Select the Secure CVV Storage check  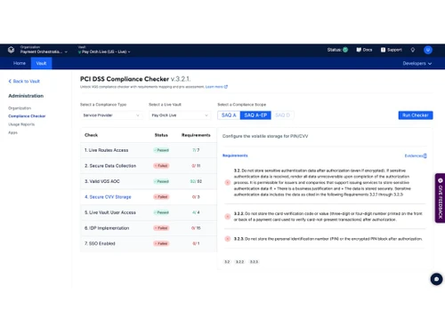click(x=149, y=197)
